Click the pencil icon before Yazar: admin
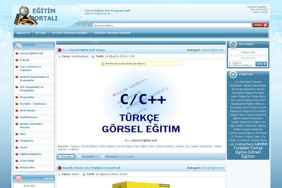This screenshot has height=188, width=282. 59,174
